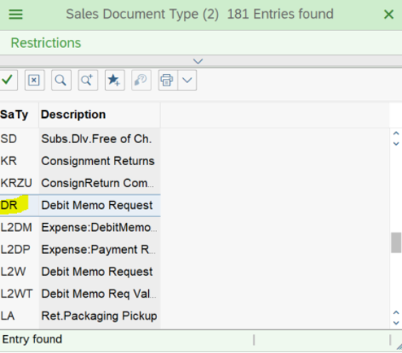Select KR Consignment Returns entry
The height and width of the screenshot is (353, 402).
point(80,161)
